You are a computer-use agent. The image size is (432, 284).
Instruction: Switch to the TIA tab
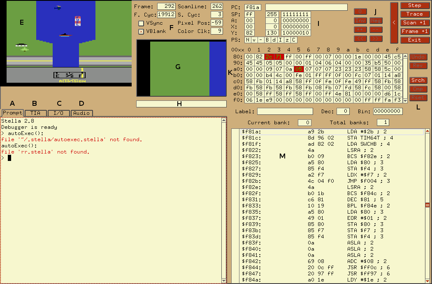(35, 113)
